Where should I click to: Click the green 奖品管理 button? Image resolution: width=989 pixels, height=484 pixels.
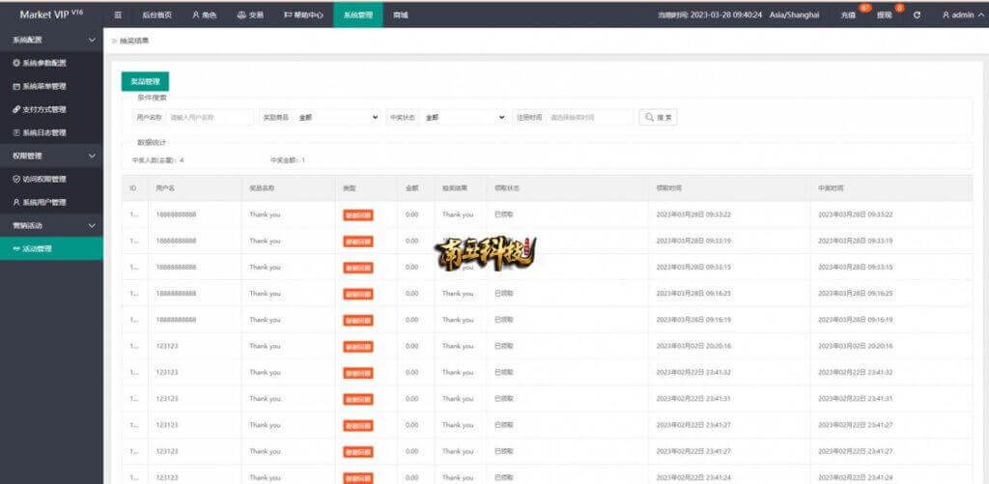(145, 82)
